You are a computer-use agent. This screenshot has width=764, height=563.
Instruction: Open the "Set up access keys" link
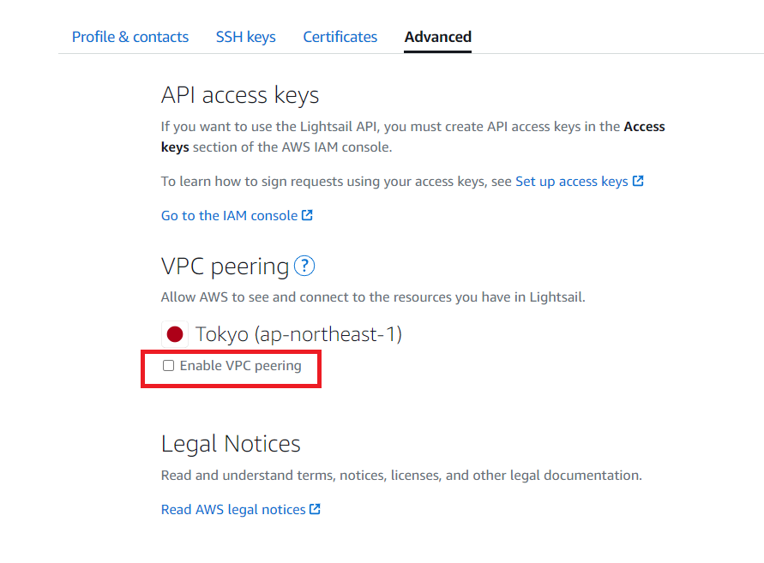point(574,181)
